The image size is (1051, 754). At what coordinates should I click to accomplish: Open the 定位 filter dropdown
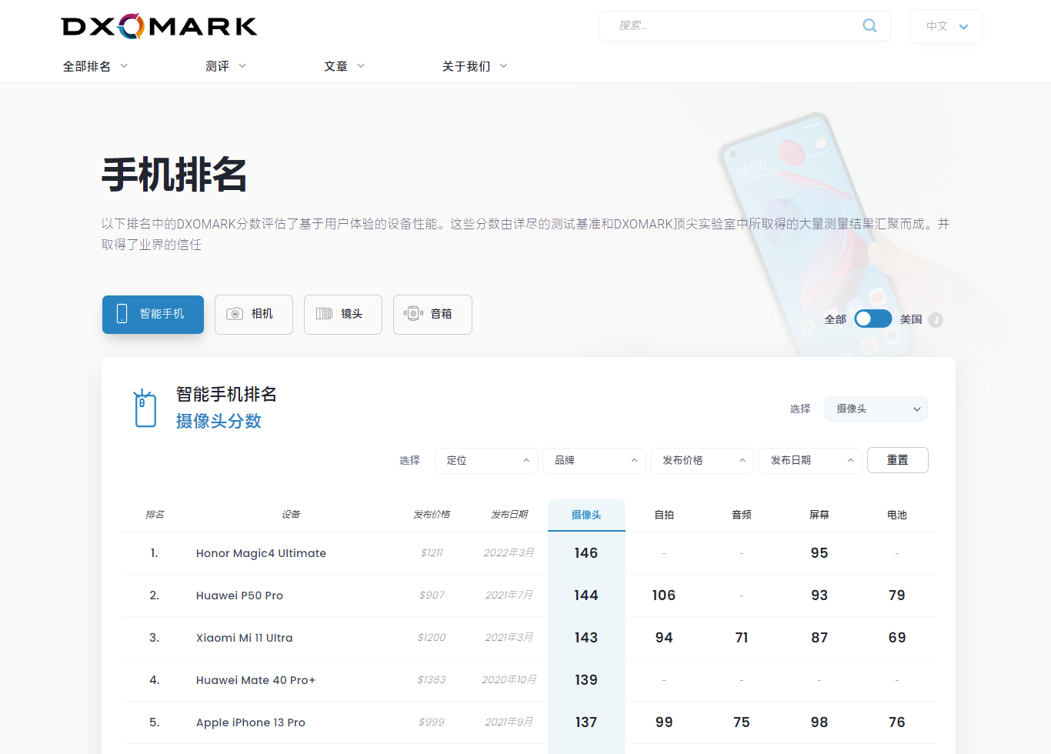coord(486,460)
